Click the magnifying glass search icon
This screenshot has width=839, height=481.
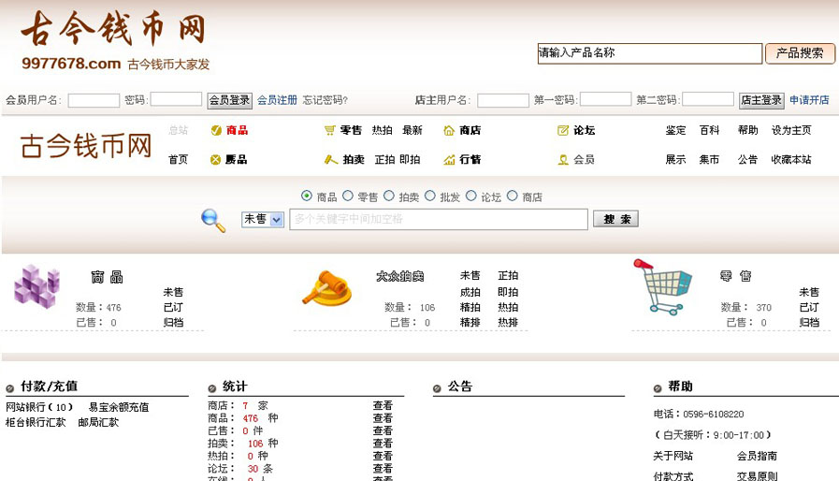213,220
